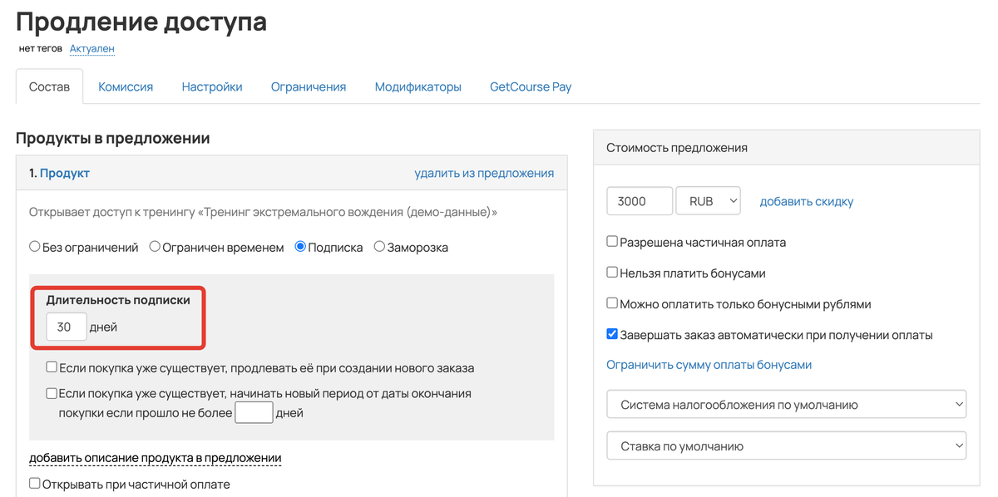Open Ставка по умолчанию dropdown
The height and width of the screenshot is (497, 998).
pyautogui.click(x=787, y=445)
